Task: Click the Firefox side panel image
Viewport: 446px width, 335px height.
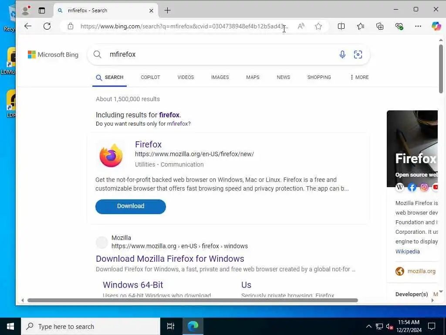Action: pyautogui.click(x=412, y=148)
